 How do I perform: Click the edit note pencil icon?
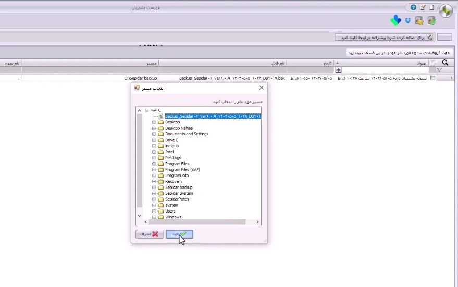[423, 7]
